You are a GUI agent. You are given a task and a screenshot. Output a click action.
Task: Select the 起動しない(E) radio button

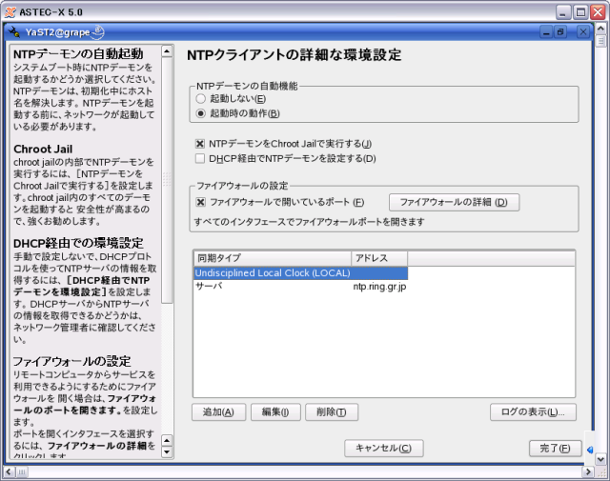200,99
